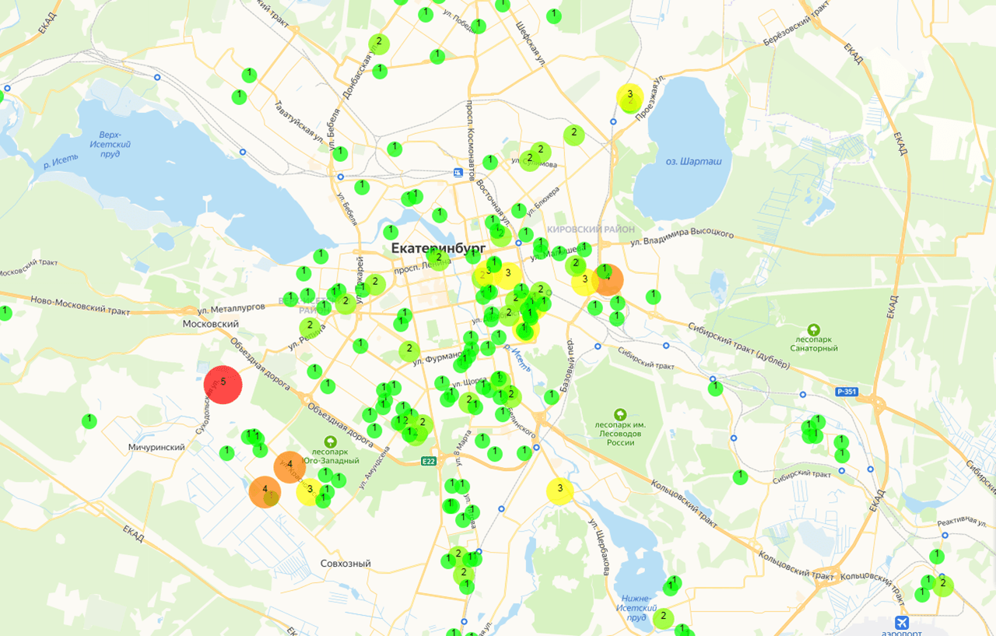Open the orange 4 cluster near Сибирский тракт

point(608,279)
